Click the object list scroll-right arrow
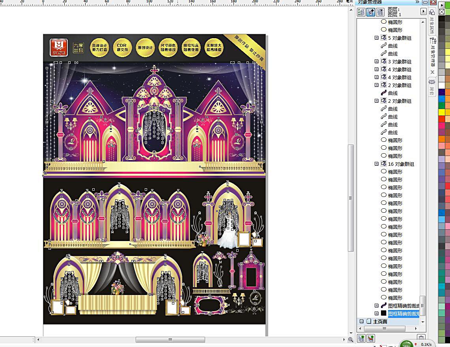 click(x=416, y=328)
